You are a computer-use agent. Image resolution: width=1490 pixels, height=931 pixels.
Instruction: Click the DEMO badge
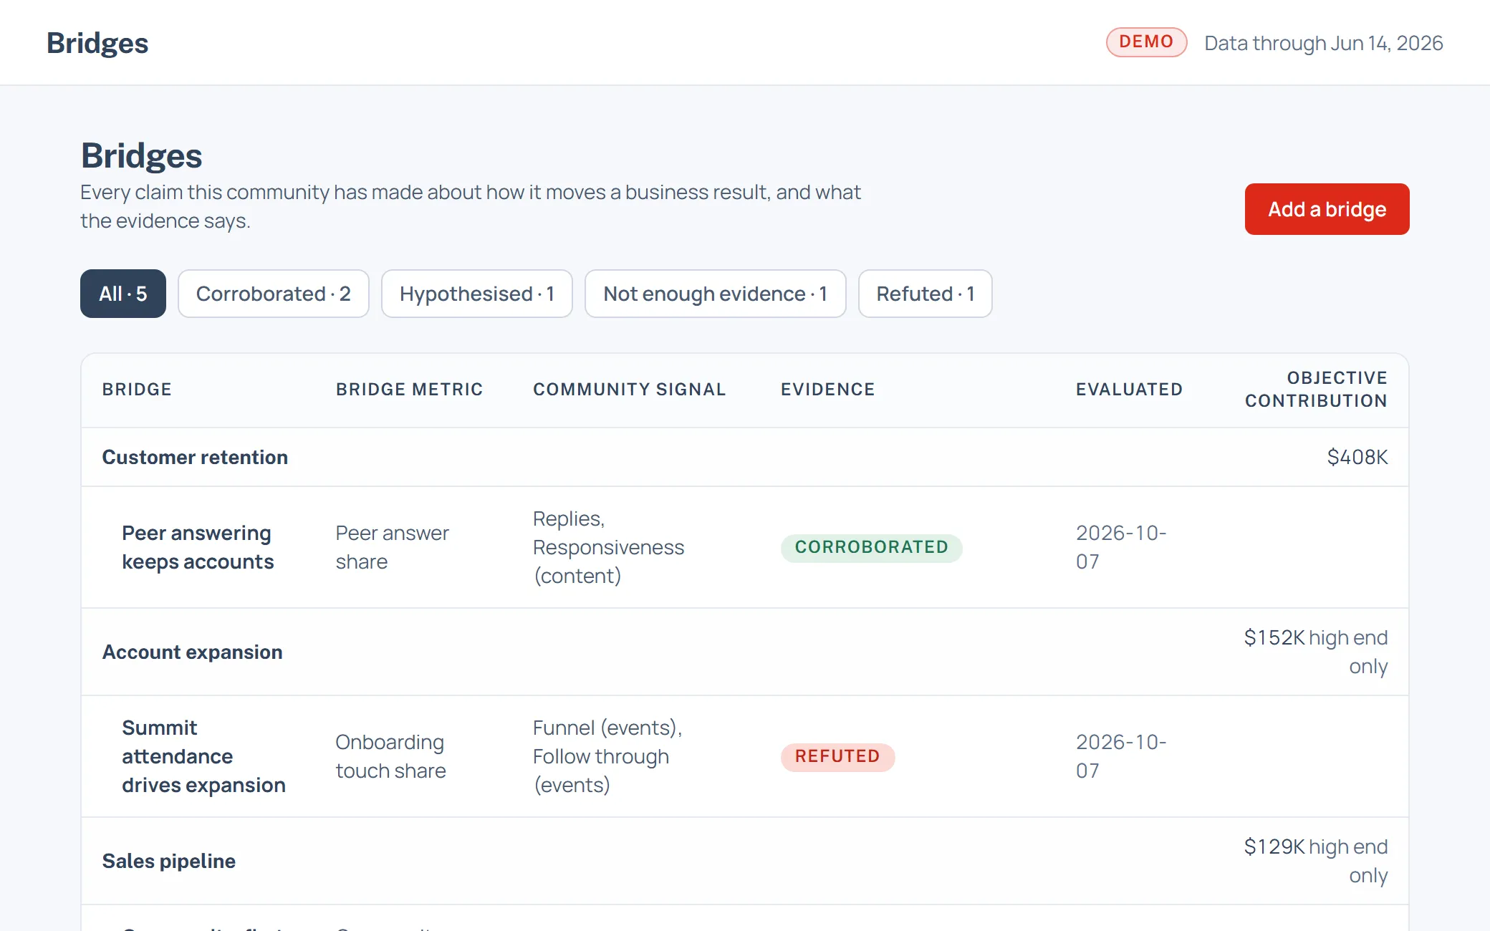1146,42
